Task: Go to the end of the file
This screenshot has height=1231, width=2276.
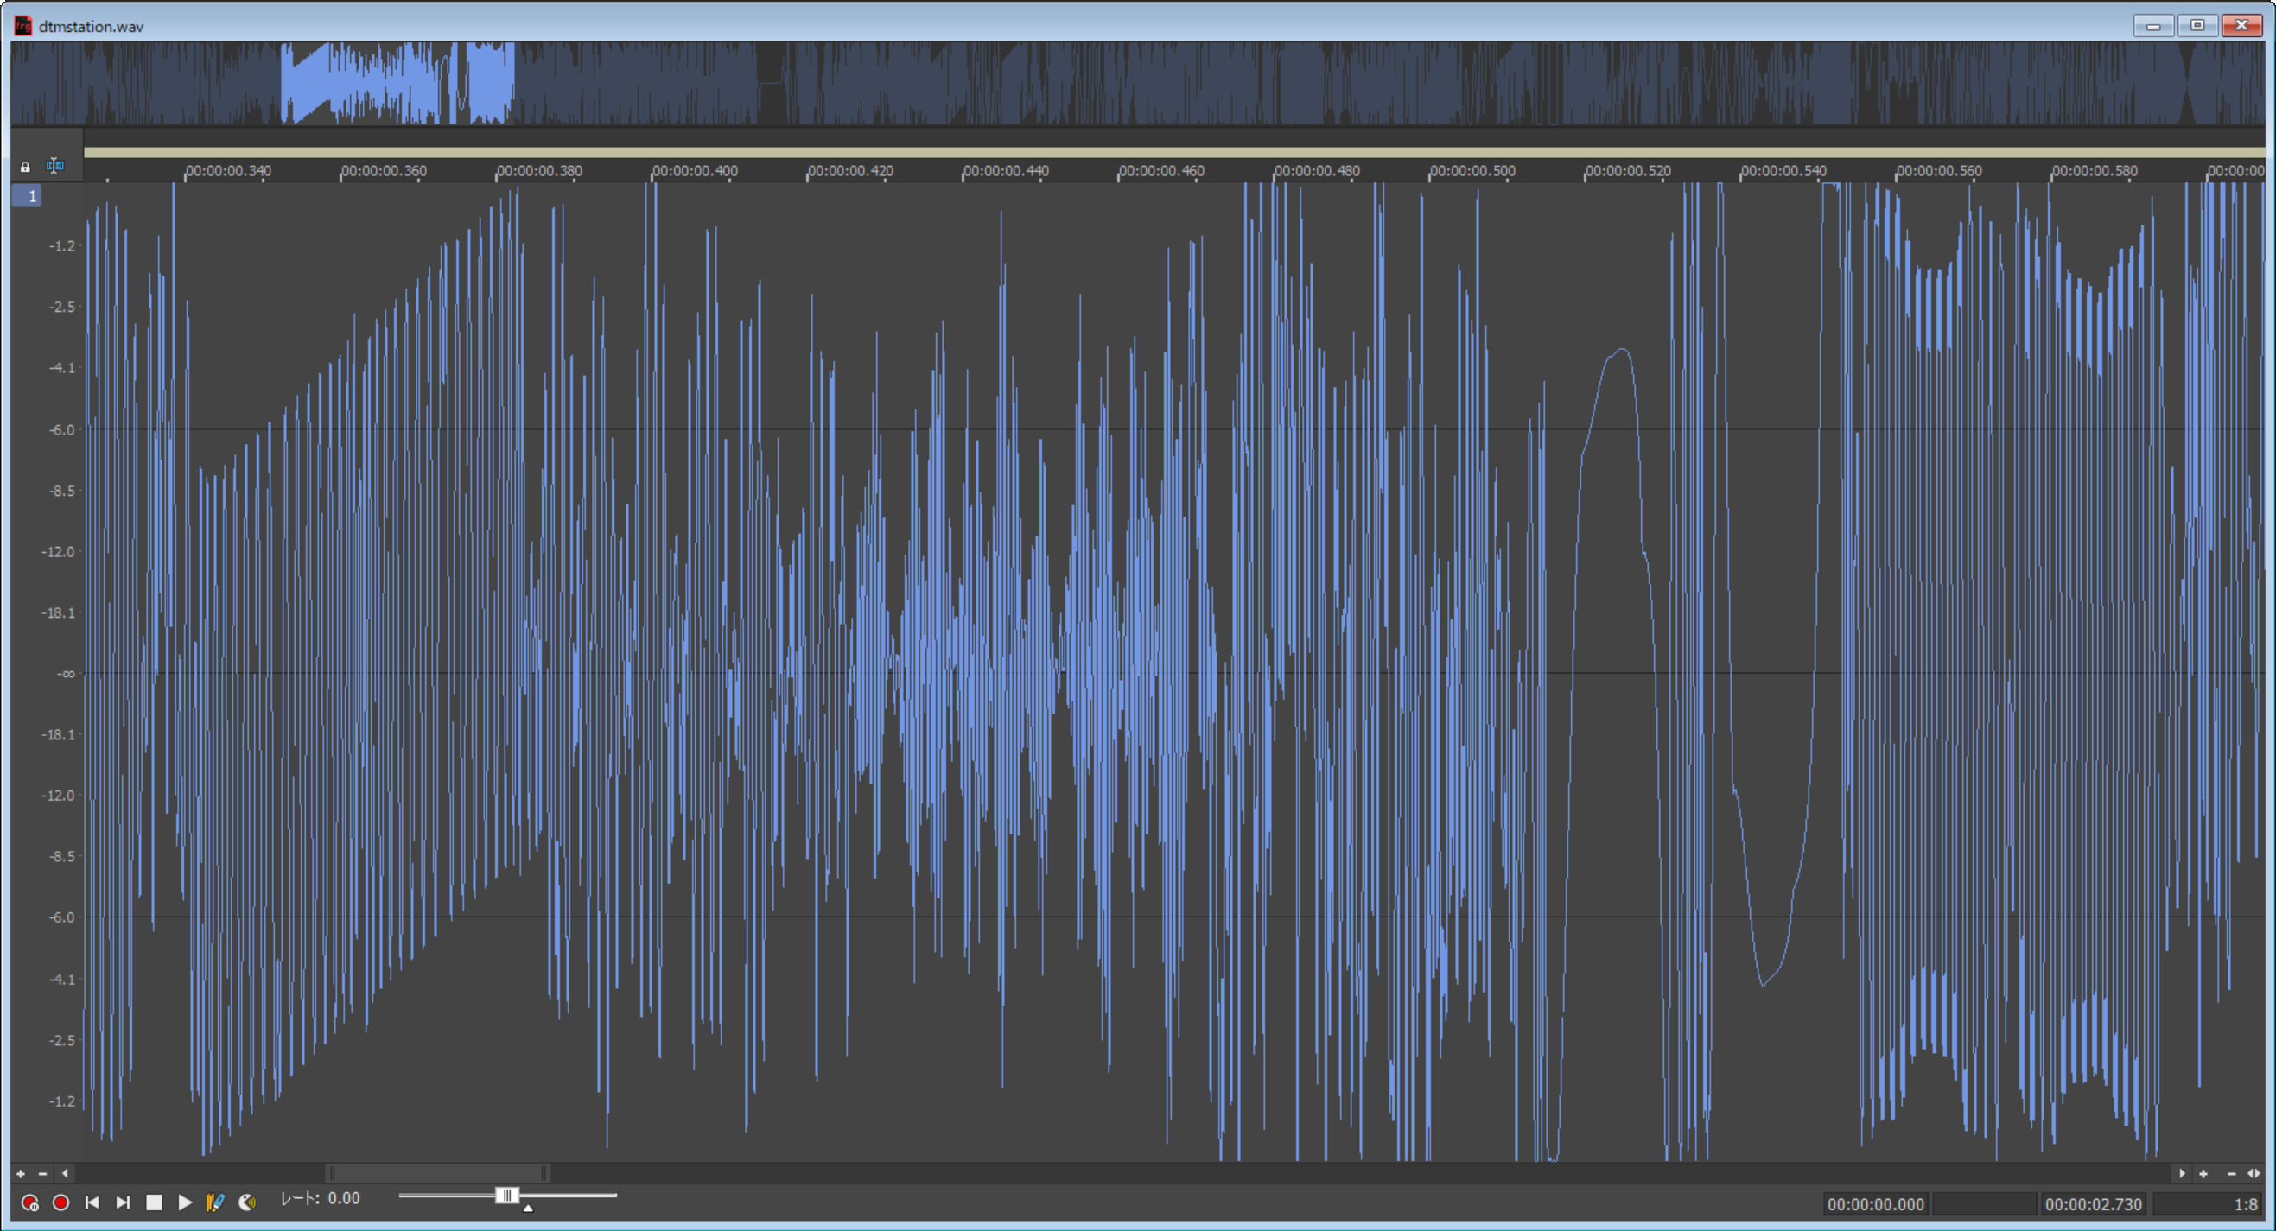Action: [x=123, y=1202]
